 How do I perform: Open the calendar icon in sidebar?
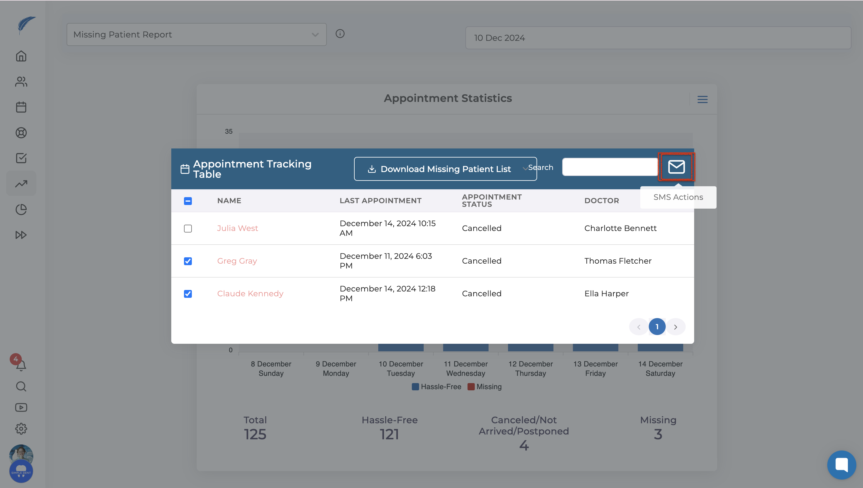(21, 107)
